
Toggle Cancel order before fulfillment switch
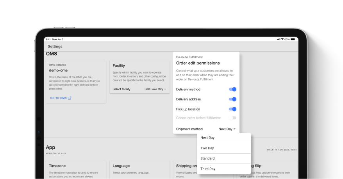pos(232,118)
